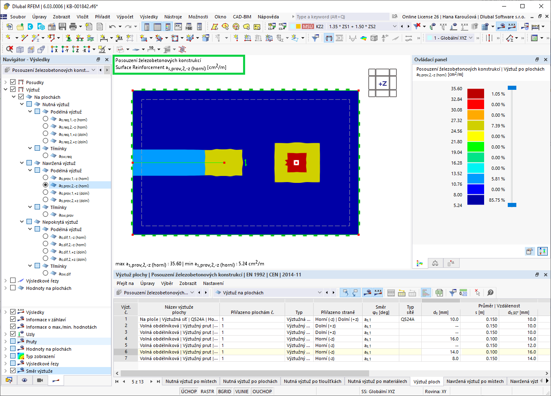551x396 pixels.
Task: Open the Soubor menu
Action: point(18,17)
